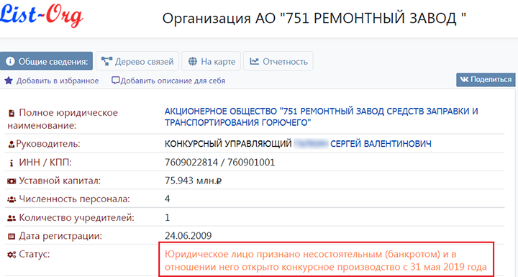Open the full legal name link
Viewport: 518px width, 277px height.
point(321,117)
